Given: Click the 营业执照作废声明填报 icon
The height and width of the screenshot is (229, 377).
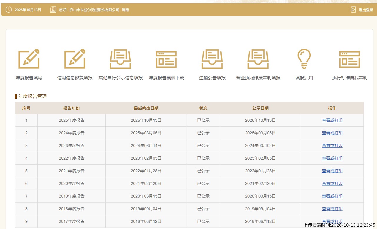Looking at the screenshot, I should 258,59.
